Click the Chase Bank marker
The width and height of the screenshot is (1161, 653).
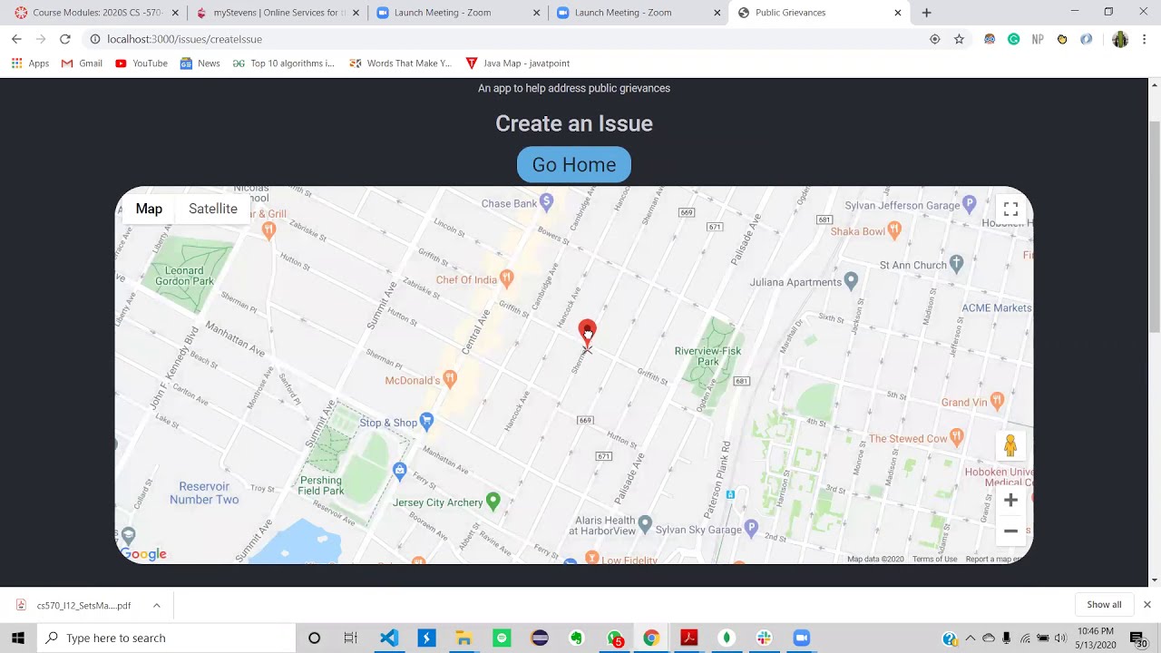pos(546,203)
